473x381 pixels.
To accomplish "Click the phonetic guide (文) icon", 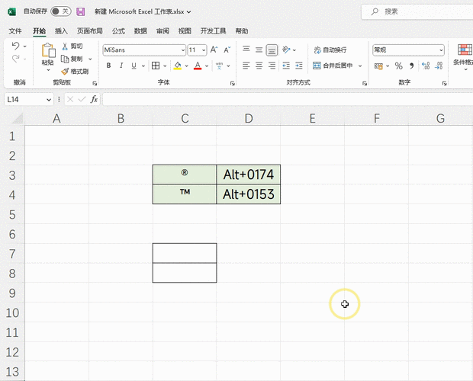I will coord(219,66).
